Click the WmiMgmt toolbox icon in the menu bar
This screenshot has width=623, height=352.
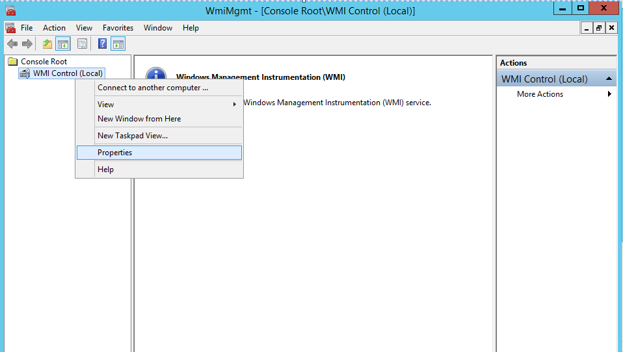coord(10,28)
